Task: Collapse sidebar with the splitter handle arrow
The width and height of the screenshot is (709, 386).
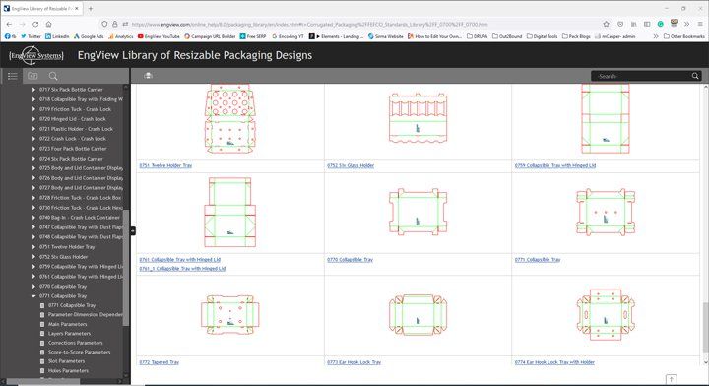Action: click(133, 231)
